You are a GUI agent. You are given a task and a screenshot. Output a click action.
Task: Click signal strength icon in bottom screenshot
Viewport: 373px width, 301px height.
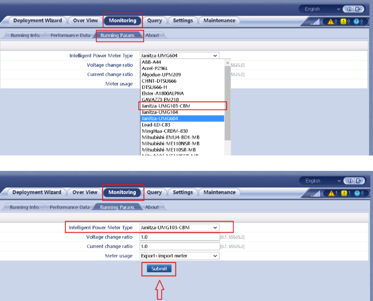[x=316, y=193]
